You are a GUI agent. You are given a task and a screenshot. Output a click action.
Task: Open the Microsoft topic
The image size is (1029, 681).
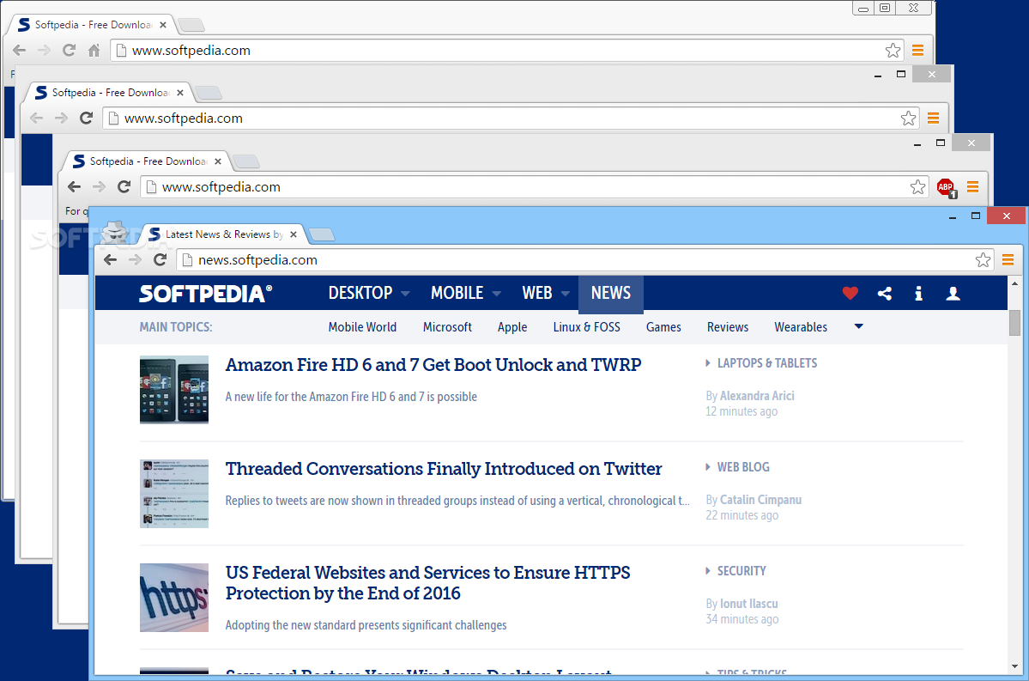448,327
